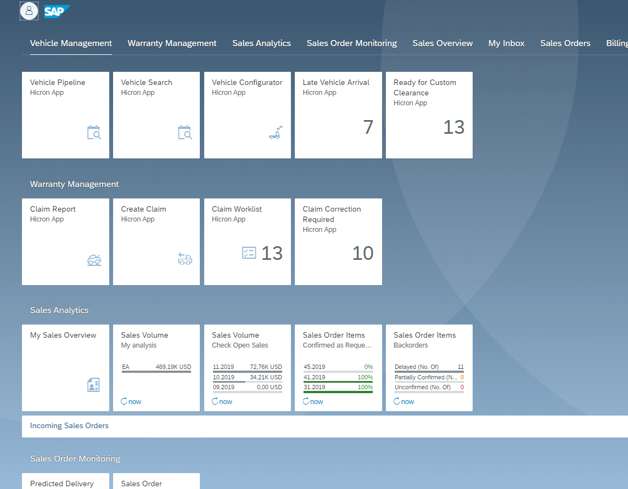Screen dimensions: 628x489
Task: Refresh Sales Order Items Confirmed tile
Action: tap(313, 401)
